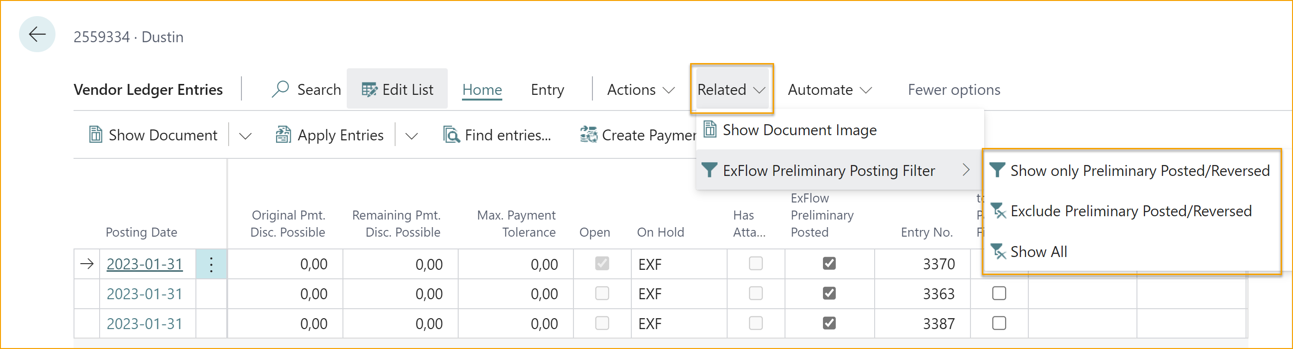Toggle Has Attachment checkbox for entry 3363

point(756,293)
